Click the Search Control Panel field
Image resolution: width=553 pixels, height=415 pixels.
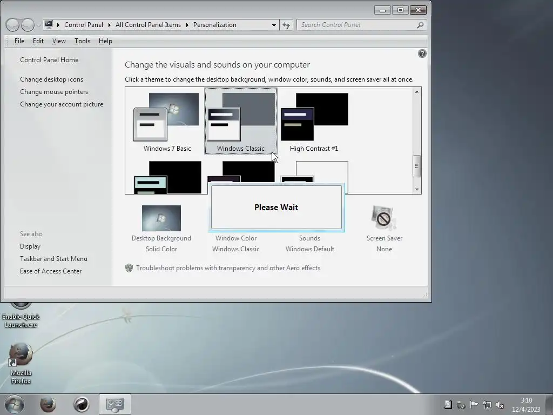[361, 25]
